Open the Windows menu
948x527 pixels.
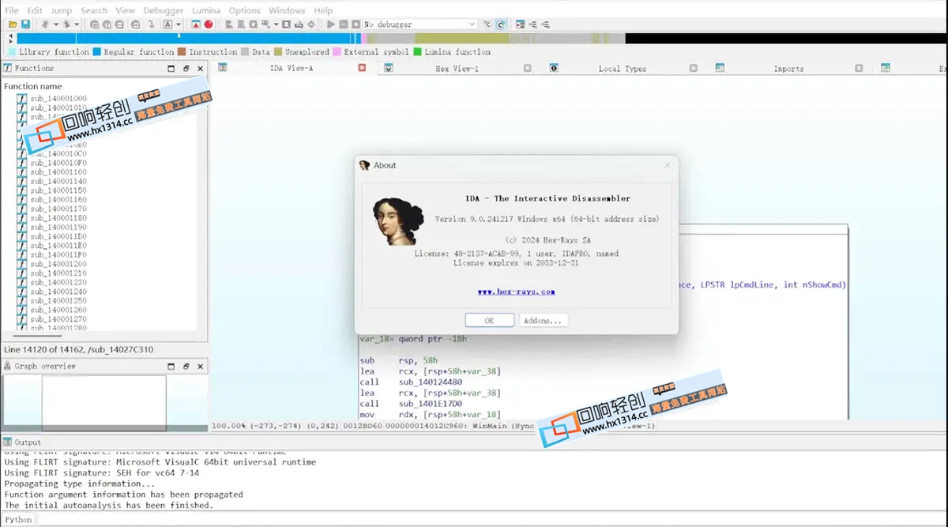click(287, 10)
